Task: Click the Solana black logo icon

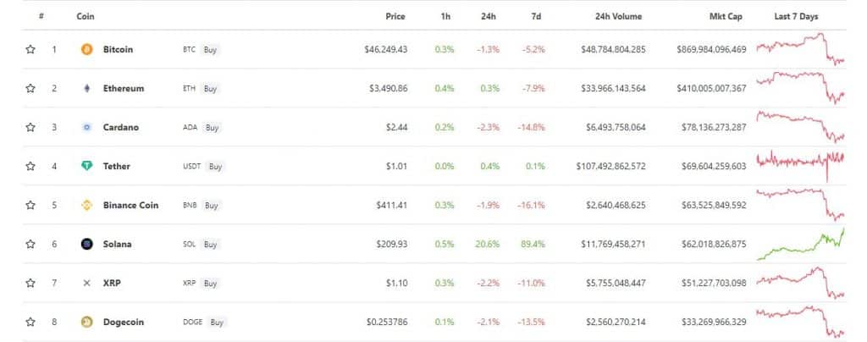Action: (87, 244)
